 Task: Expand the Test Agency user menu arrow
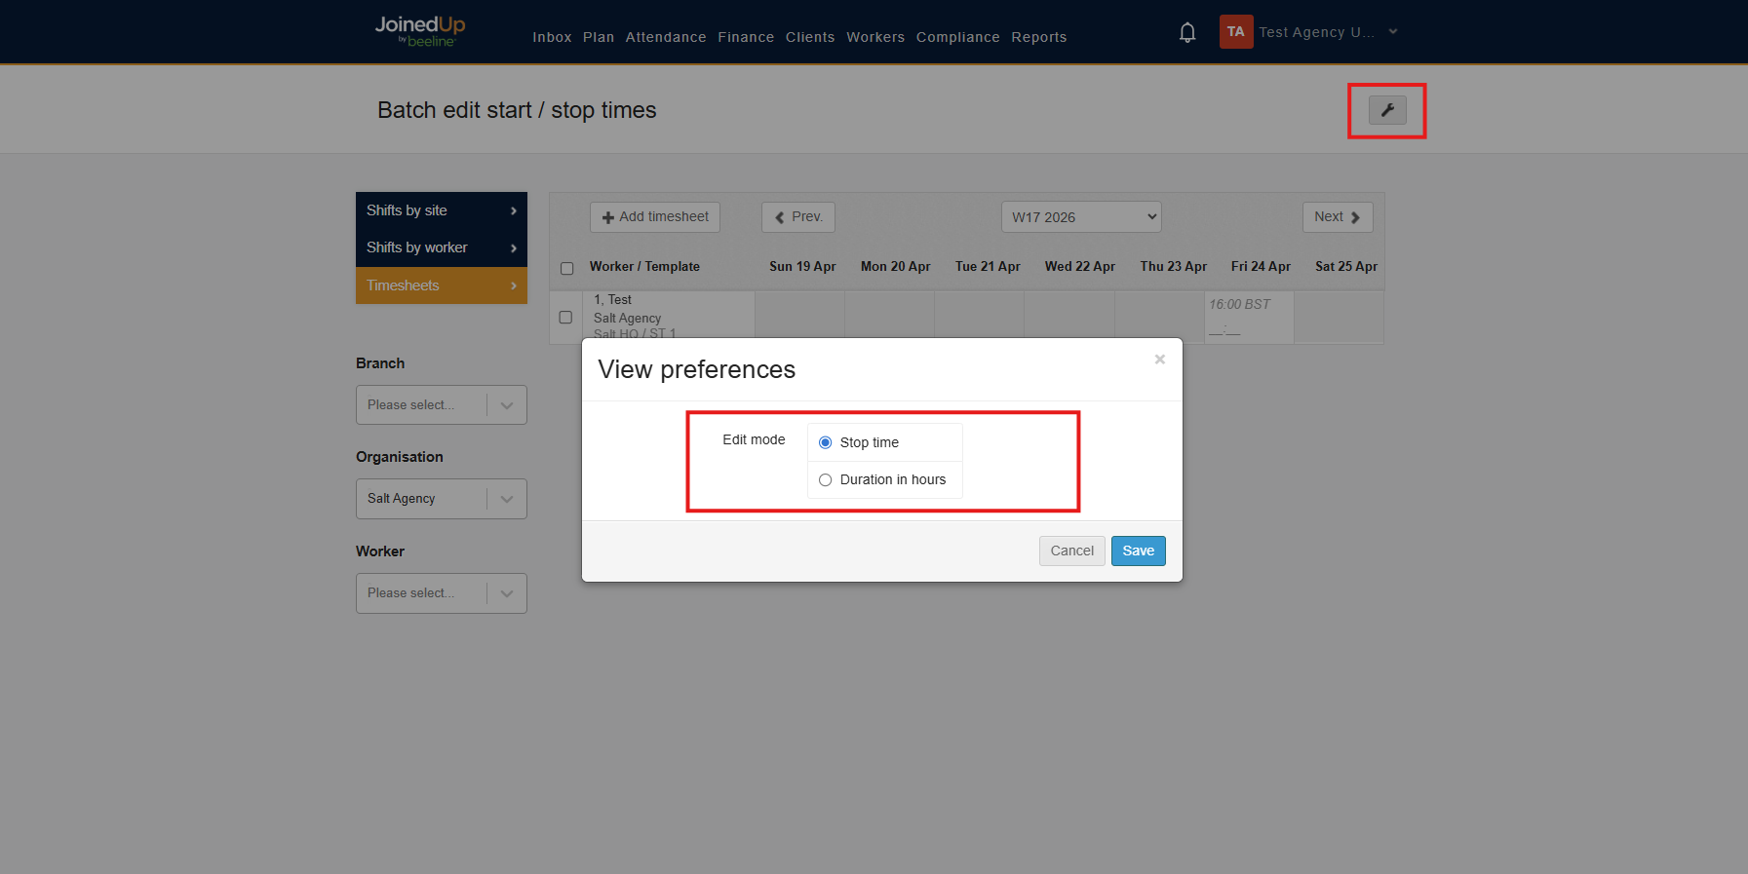[x=1393, y=32]
